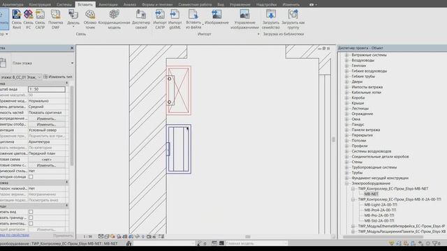Toggle the обрезать вид checkbox
This screenshot has height=251, width=447.
tap(31, 212)
